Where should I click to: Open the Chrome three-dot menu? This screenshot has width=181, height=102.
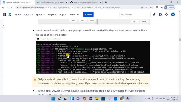(178, 7)
